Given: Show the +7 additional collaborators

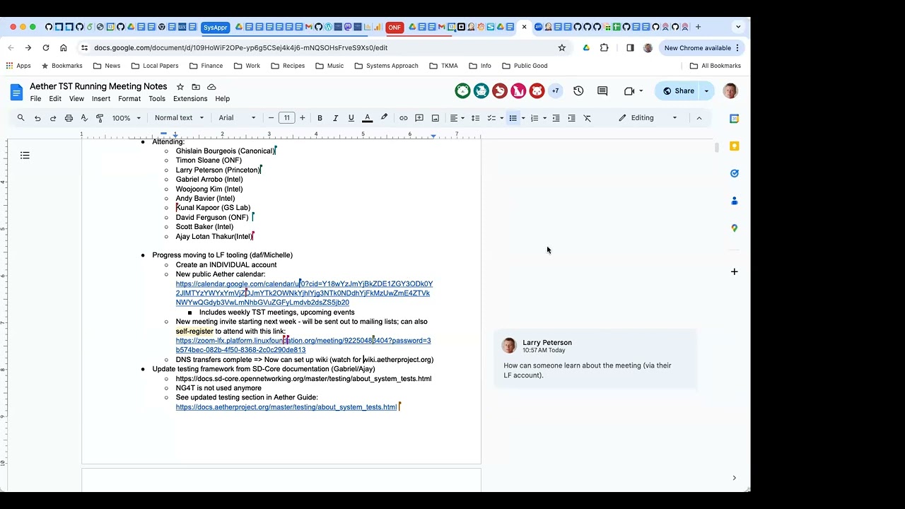Looking at the screenshot, I should [555, 90].
